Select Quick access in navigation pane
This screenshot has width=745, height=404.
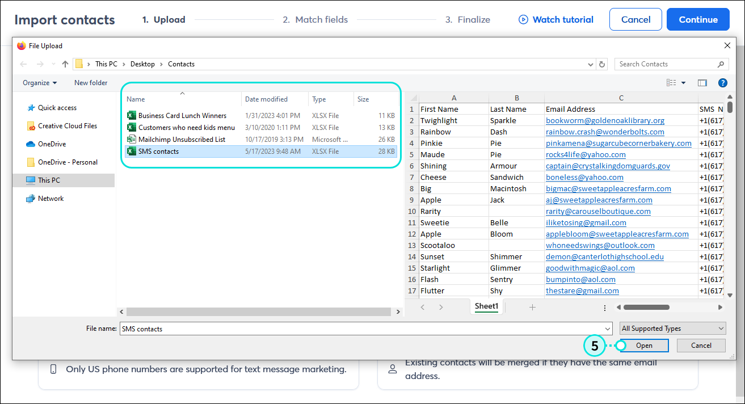click(x=57, y=108)
